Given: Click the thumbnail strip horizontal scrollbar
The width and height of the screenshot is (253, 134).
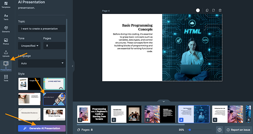Looking at the screenshot, I should 131,125.
